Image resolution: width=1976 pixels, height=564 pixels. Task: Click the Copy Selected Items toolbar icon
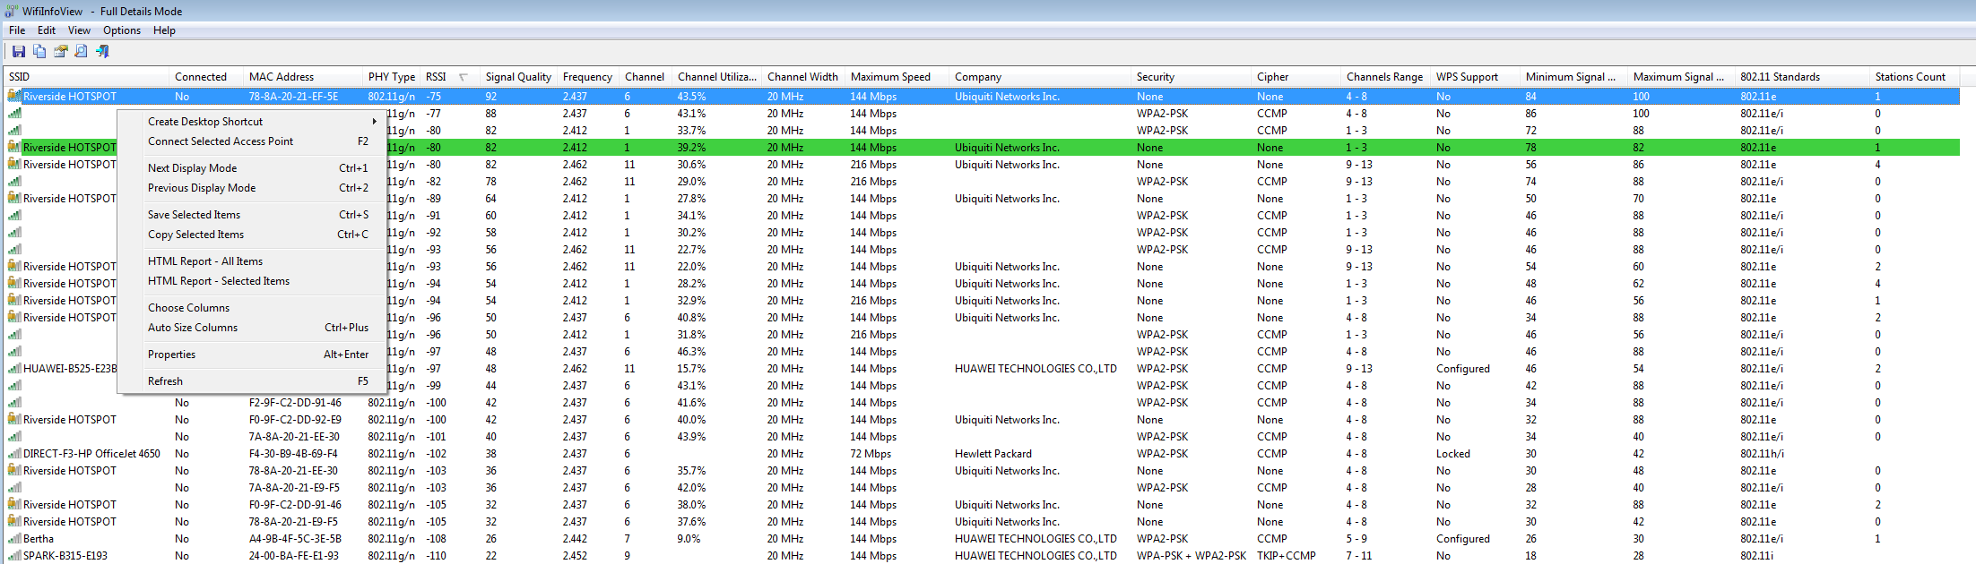point(39,52)
